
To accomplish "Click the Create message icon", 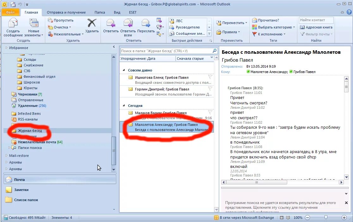I will click(x=13, y=23).
